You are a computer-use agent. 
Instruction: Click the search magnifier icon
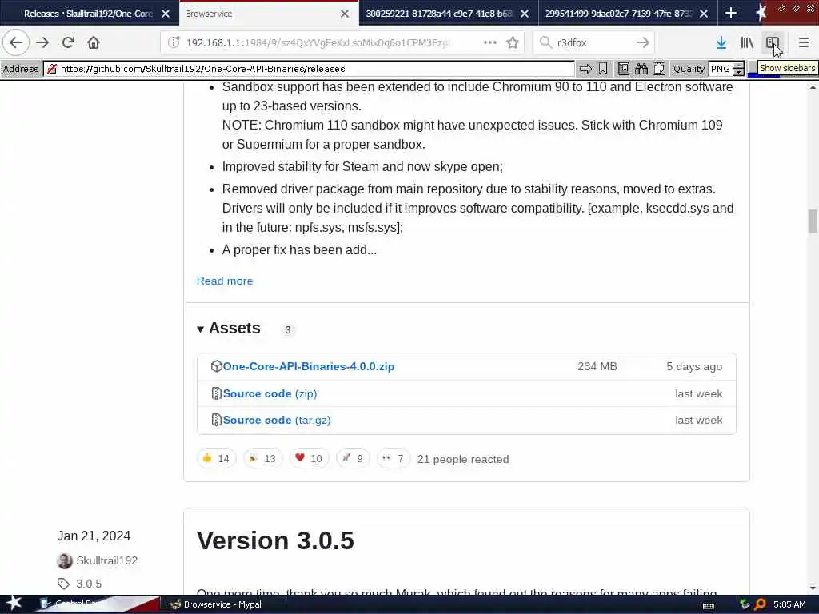coord(545,42)
